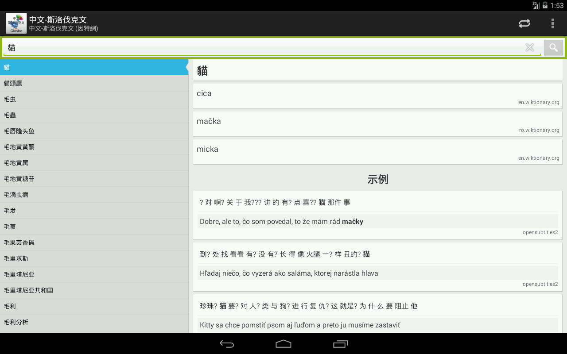Tap en.wiktionary.org source under 'cica'
The height and width of the screenshot is (354, 567).
pos(539,102)
